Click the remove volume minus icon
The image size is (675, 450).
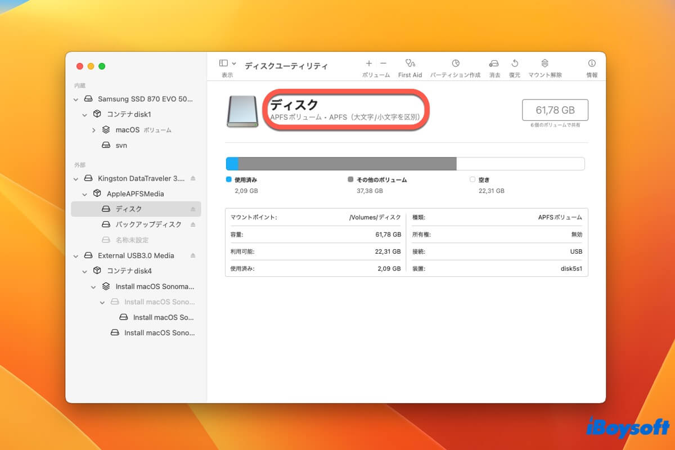pyautogui.click(x=383, y=64)
